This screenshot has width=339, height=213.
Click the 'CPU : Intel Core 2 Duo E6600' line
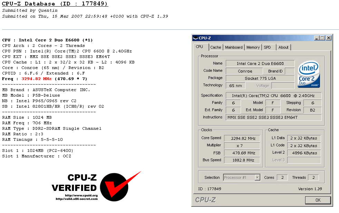pos(47,40)
